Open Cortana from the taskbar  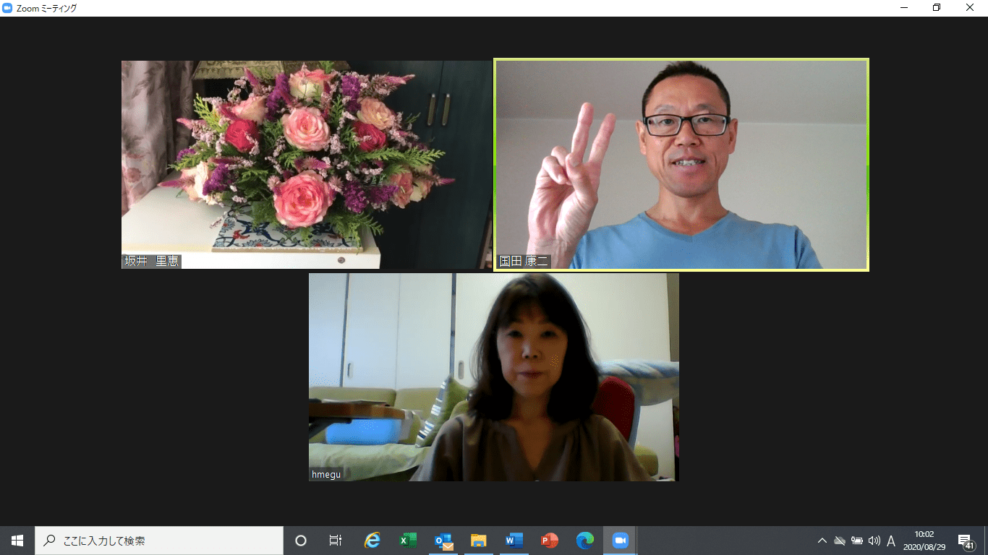(x=301, y=541)
